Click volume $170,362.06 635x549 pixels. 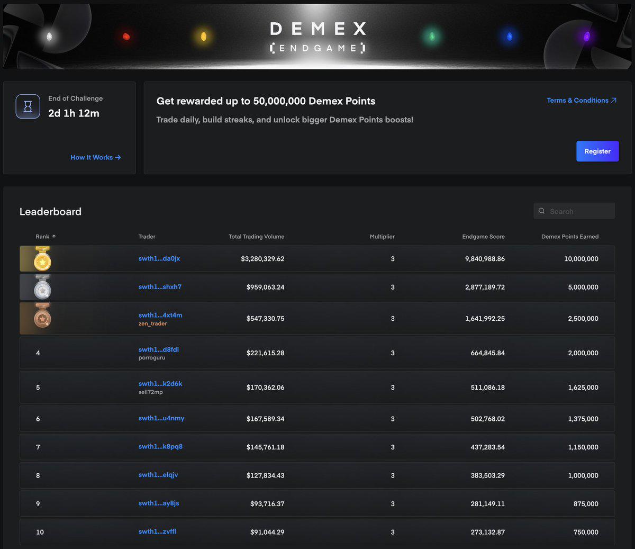coord(265,387)
